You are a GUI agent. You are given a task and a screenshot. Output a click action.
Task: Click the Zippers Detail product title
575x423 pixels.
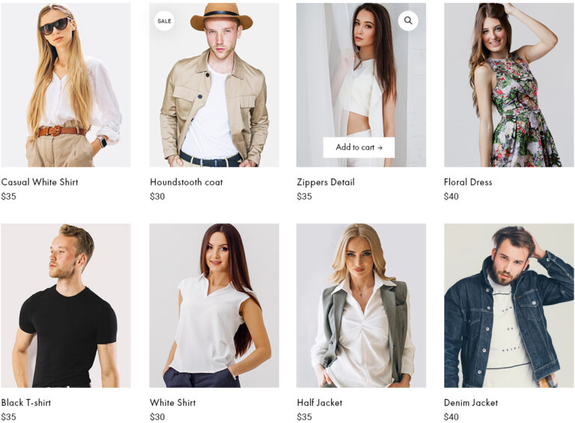coord(326,182)
